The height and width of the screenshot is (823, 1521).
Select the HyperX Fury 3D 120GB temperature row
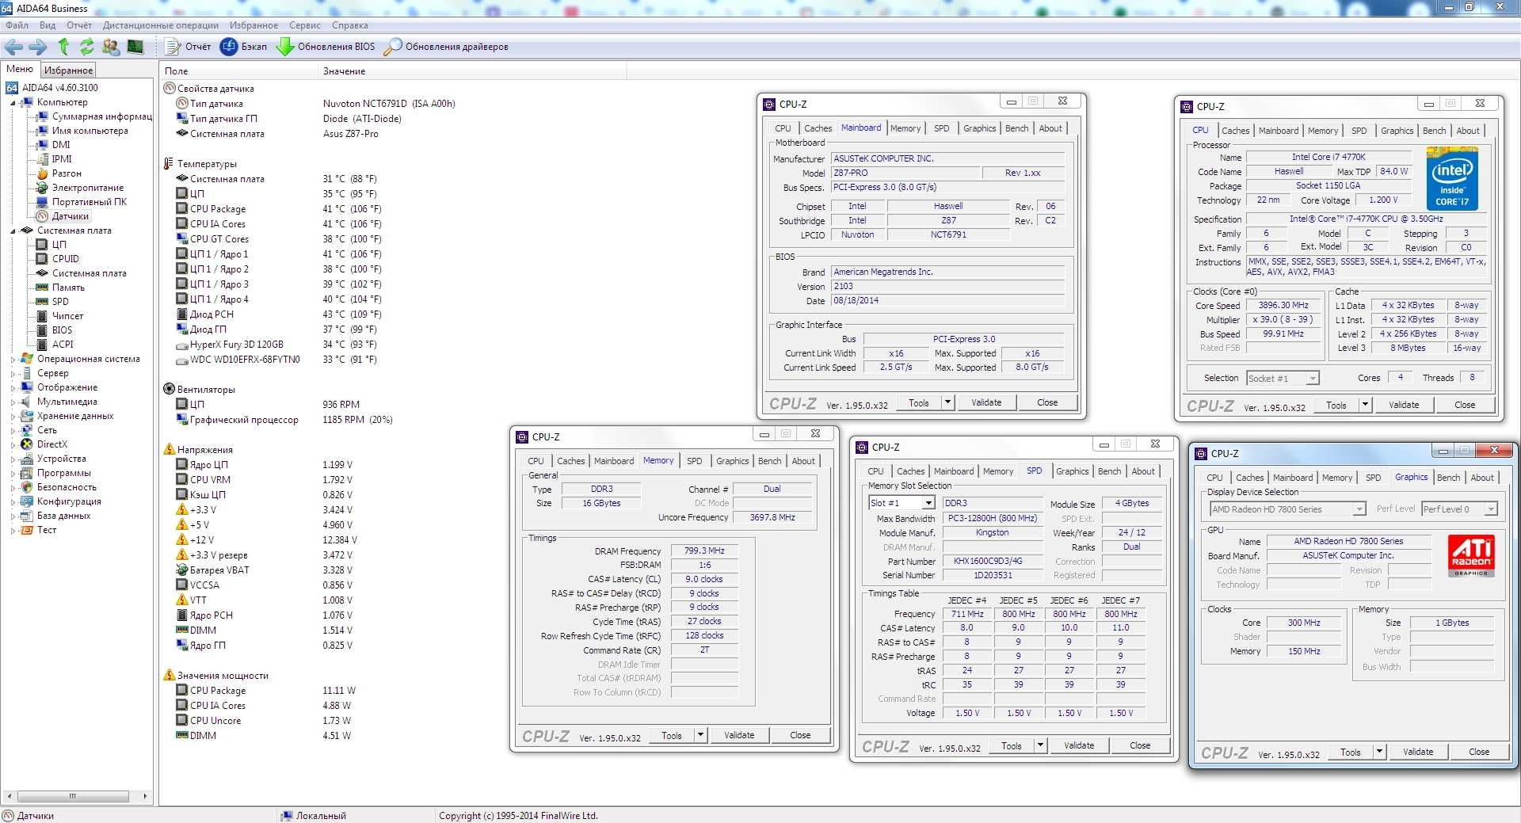click(x=276, y=345)
